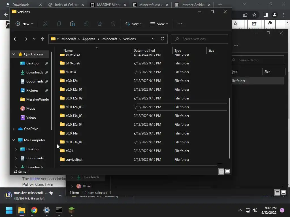
Task: Open Windows Start menu
Action: tap(9, 210)
